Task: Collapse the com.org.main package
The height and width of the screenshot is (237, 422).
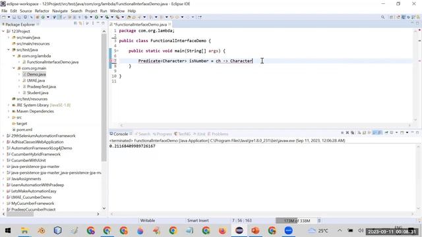Action: click(x=14, y=68)
